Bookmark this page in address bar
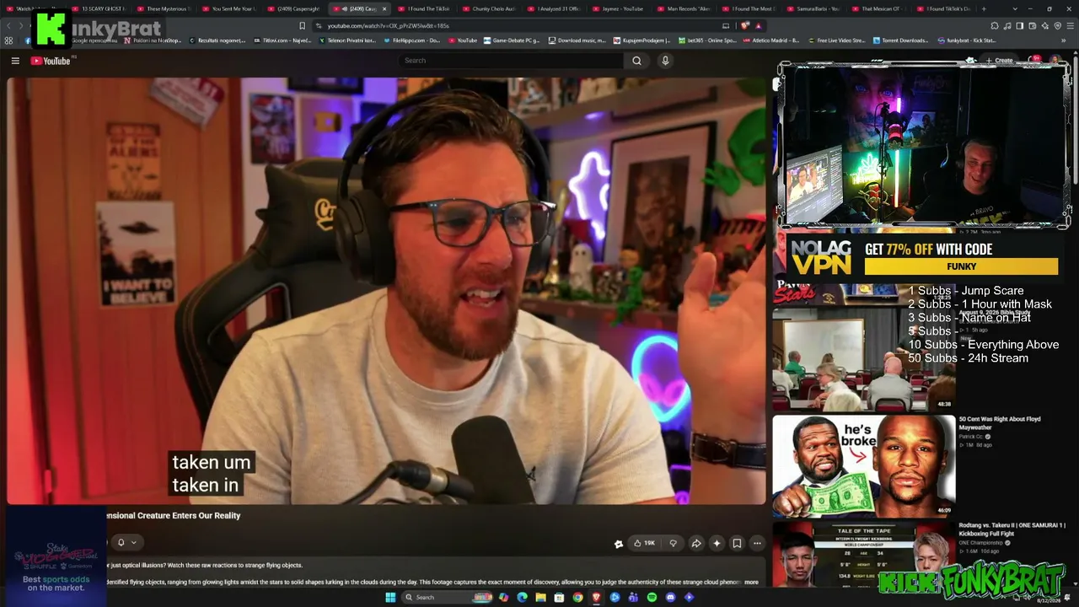1079x607 pixels. pos(302,26)
